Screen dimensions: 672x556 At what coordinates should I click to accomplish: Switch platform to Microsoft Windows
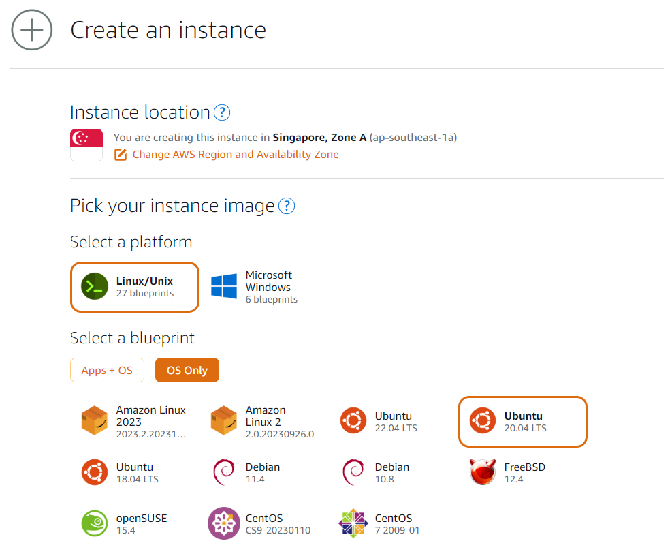[268, 287]
